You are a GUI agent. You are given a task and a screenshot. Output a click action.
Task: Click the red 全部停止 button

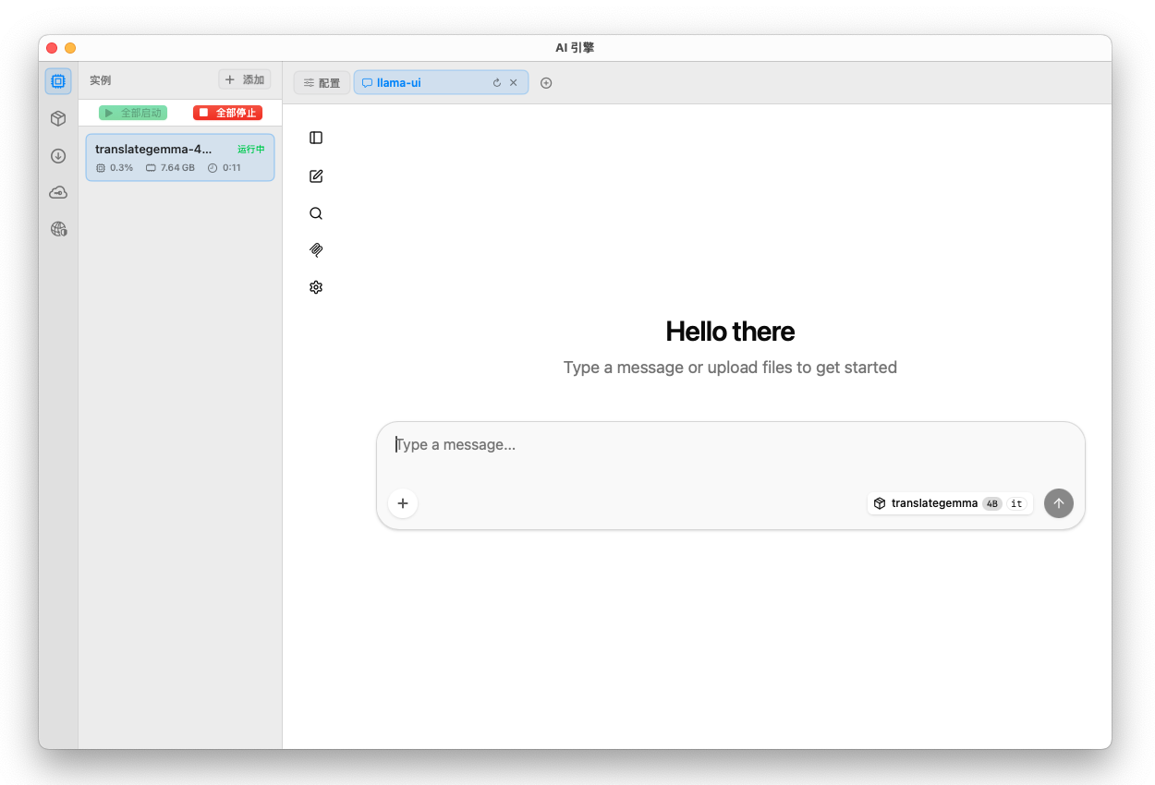[227, 113]
